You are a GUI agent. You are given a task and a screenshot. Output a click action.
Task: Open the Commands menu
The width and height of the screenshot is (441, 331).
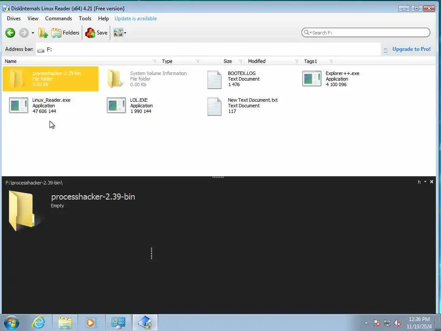(59, 19)
